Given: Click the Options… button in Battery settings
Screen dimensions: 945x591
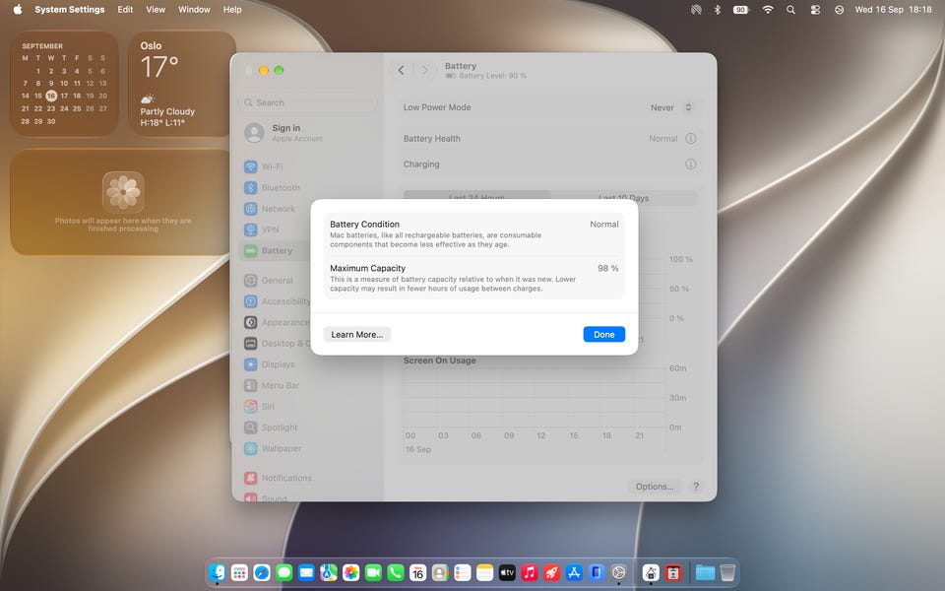Looking at the screenshot, I should (x=655, y=486).
